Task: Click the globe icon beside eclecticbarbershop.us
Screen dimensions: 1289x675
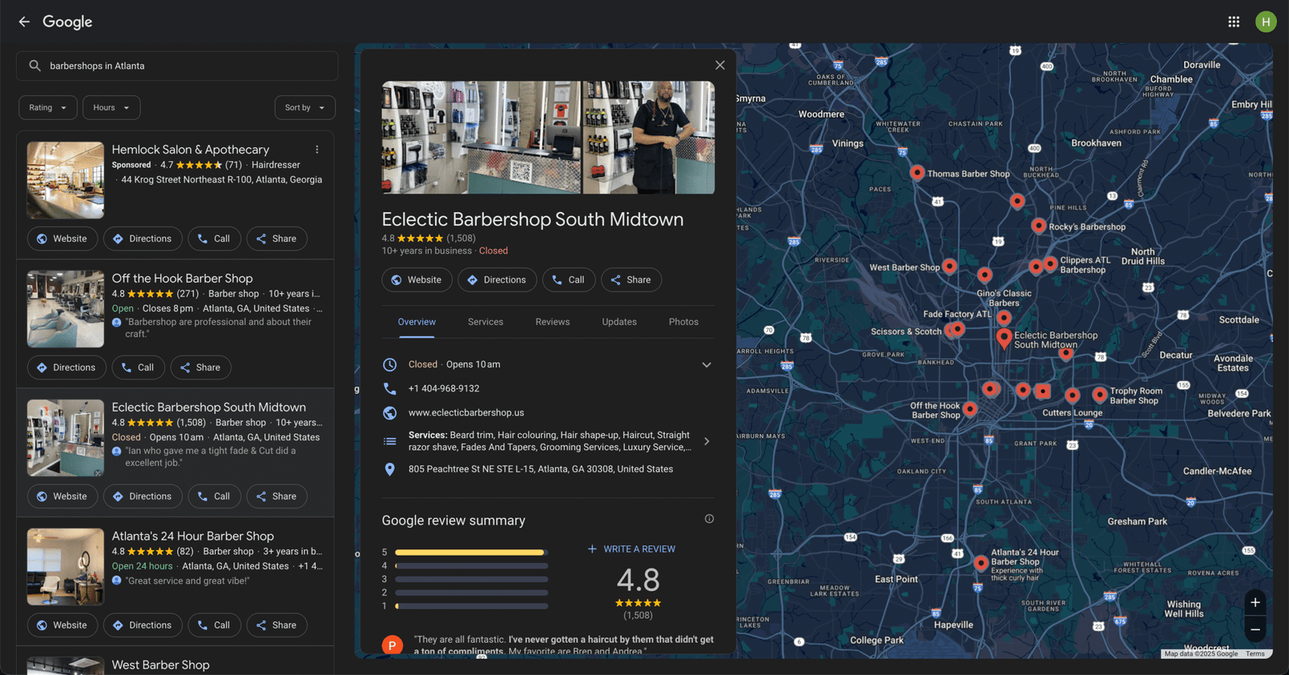Action: point(390,412)
